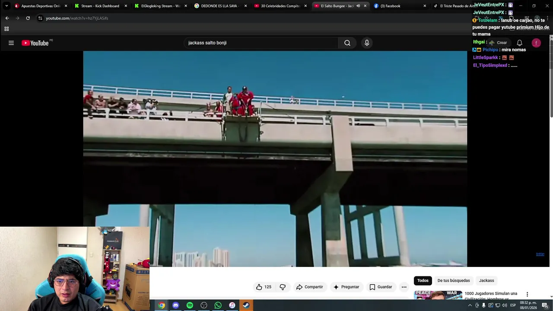Click the El_TipoSimplexd chat username

click(490, 65)
